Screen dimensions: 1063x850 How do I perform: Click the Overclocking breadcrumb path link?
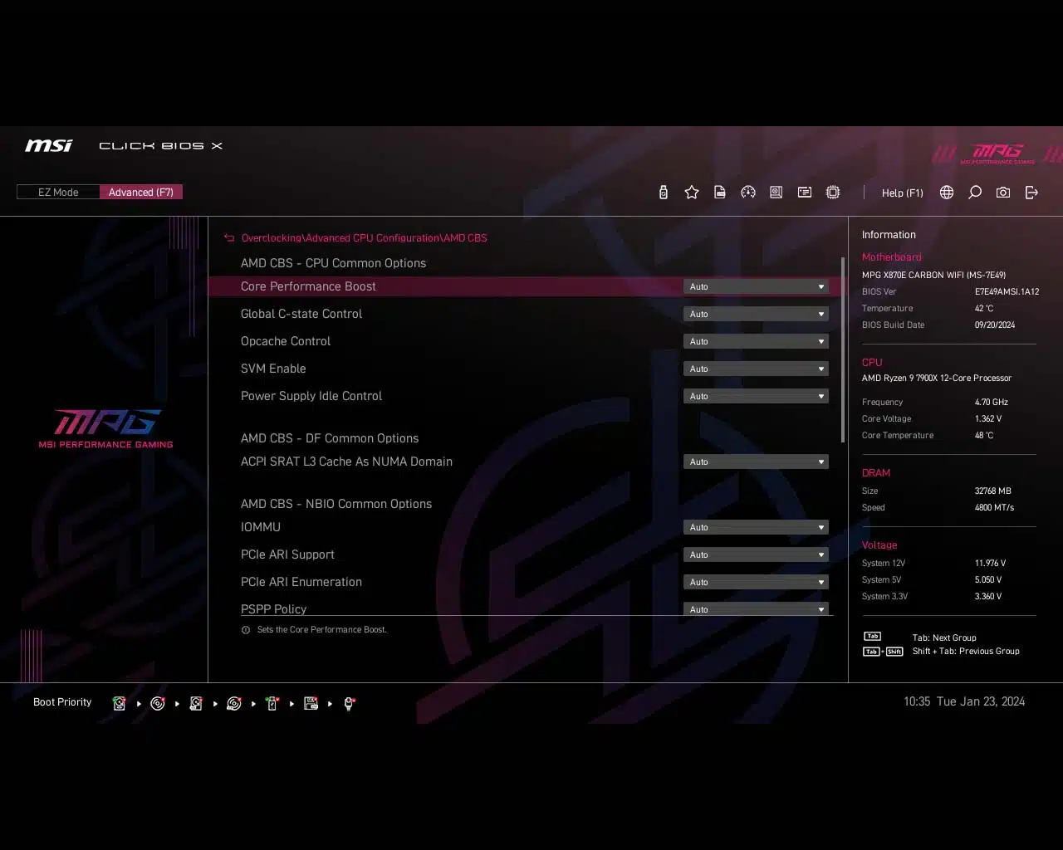coord(364,238)
